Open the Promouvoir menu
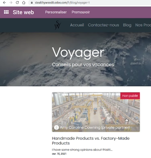The image size is (151, 158). click(x=81, y=12)
